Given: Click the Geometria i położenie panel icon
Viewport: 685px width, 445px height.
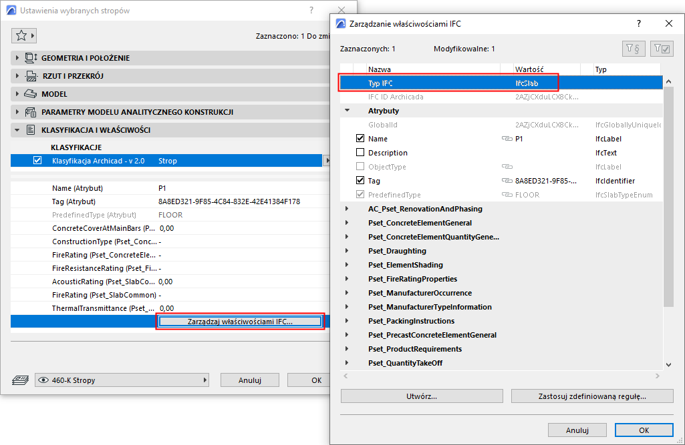Looking at the screenshot, I should [x=31, y=57].
